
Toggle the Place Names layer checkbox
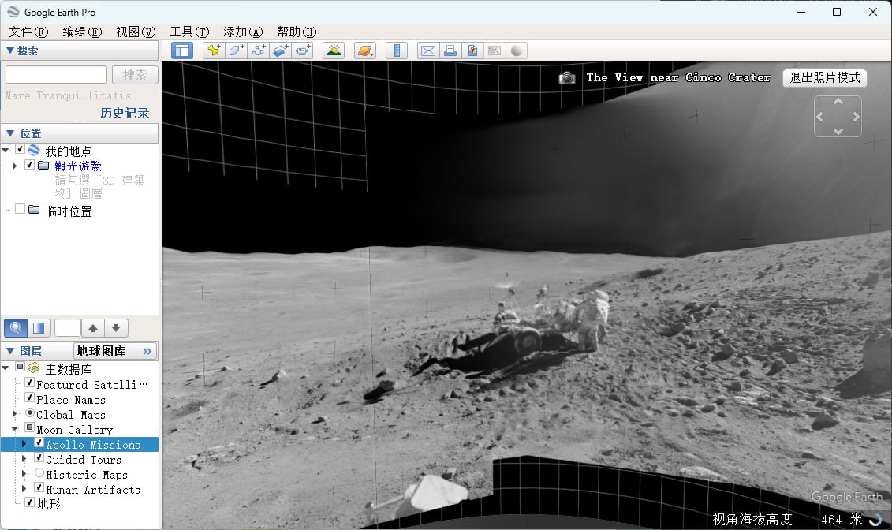(x=30, y=399)
